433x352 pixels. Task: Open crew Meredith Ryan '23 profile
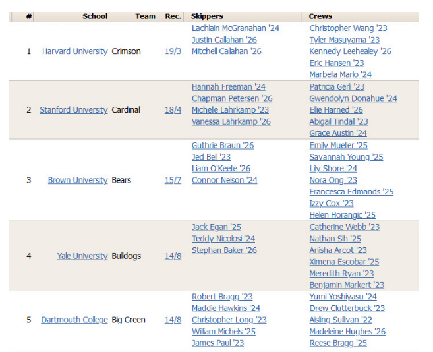tap(341, 274)
